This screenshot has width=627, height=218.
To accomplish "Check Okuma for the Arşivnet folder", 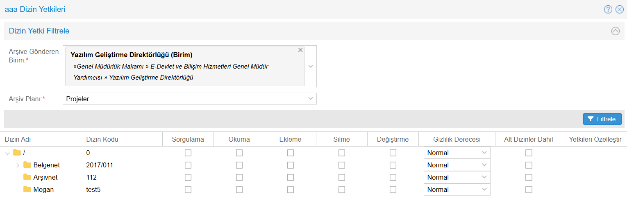I will point(239,178).
